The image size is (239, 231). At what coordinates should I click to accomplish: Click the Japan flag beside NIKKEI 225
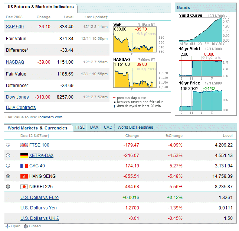(x=24, y=187)
